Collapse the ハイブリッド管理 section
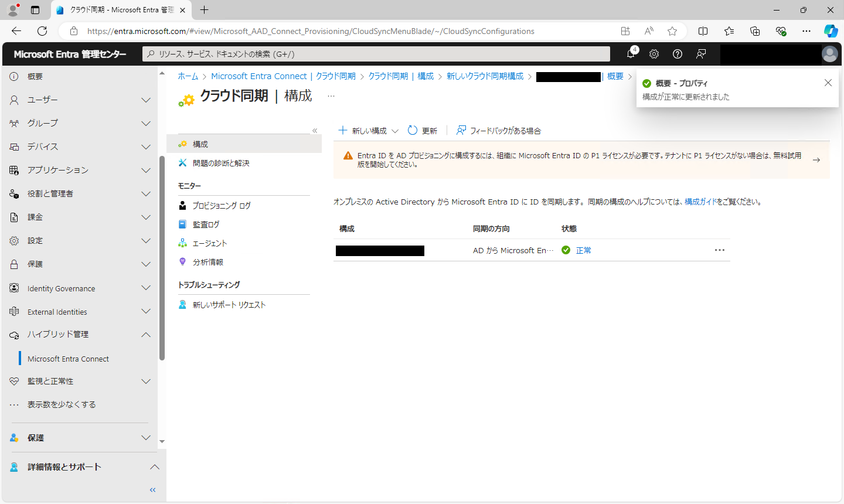The image size is (844, 504). (146, 335)
